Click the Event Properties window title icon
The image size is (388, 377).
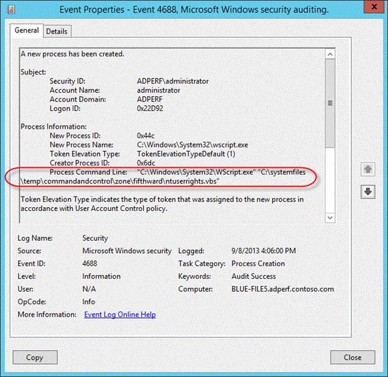[x=11, y=9]
